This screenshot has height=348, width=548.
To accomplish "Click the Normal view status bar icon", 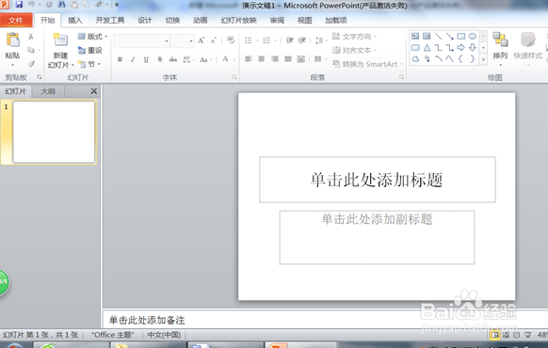I will coord(495,335).
